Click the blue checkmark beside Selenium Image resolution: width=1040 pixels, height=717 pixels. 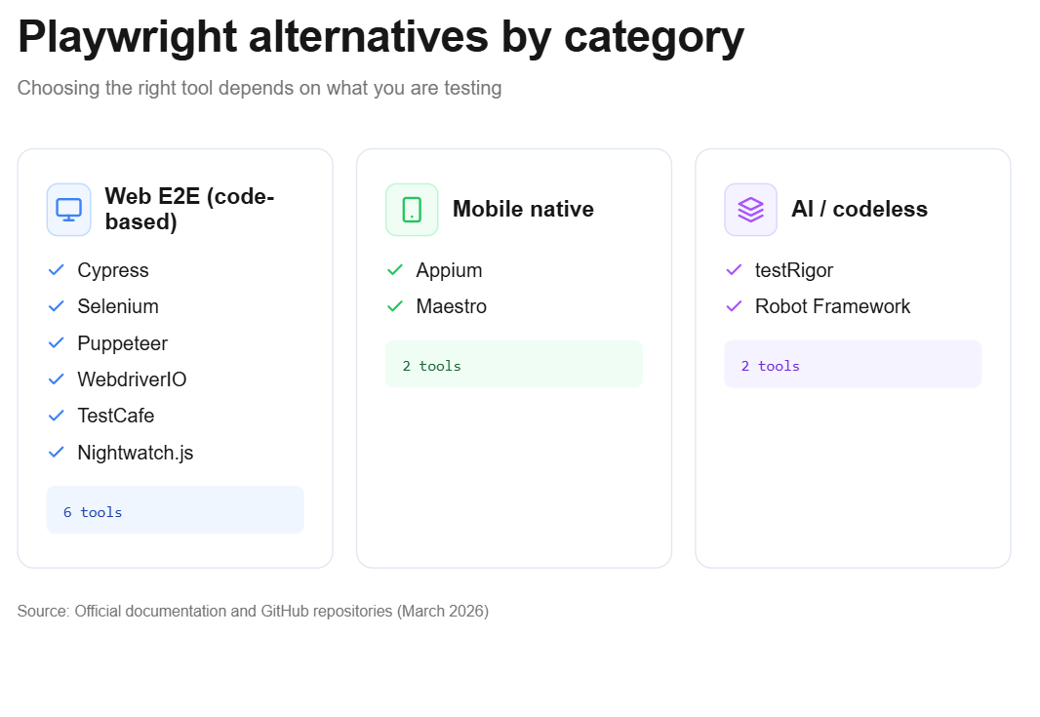tap(57, 305)
